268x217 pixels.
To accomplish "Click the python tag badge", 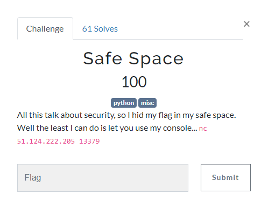I will (x=124, y=103).
